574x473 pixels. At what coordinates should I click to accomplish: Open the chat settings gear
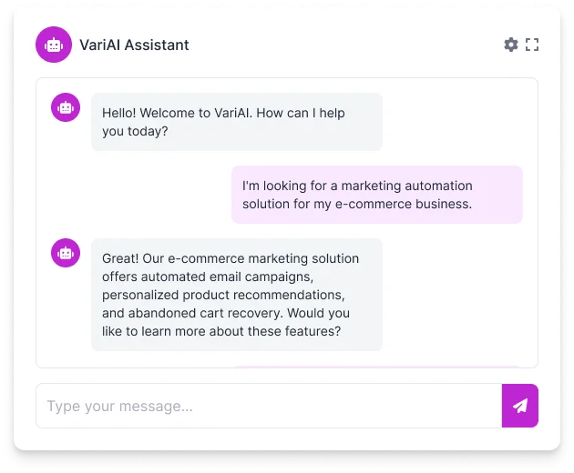click(x=510, y=45)
